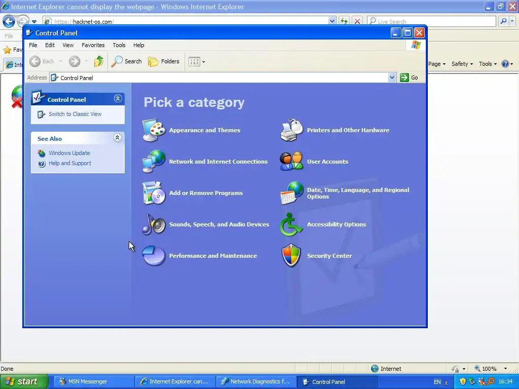Click the EN language indicator in taskbar
Image resolution: width=519 pixels, height=389 pixels.
click(x=437, y=382)
